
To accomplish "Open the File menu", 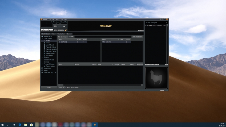I will (x=50, y=19).
